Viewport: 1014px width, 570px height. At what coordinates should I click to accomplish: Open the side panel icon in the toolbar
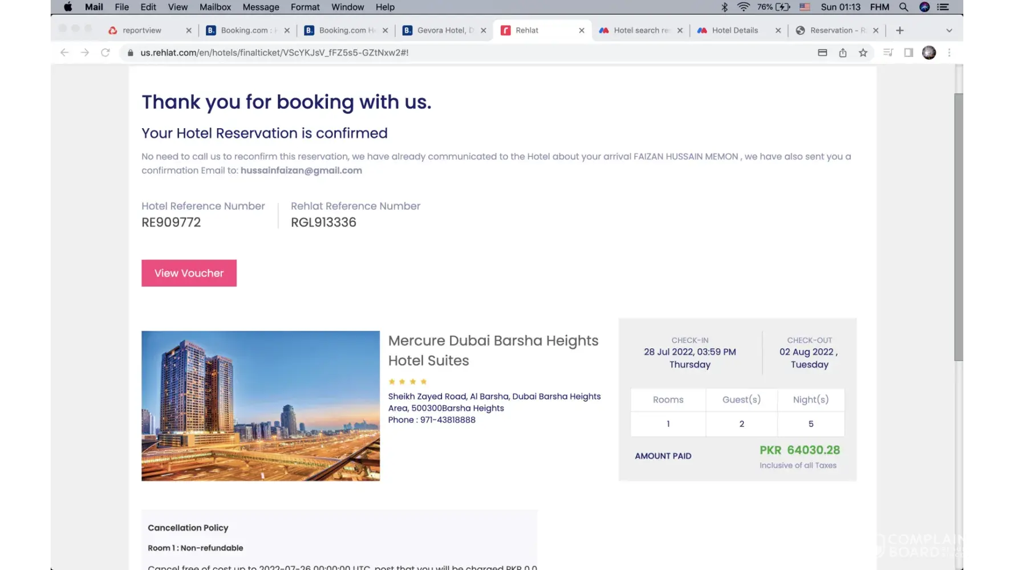908,52
